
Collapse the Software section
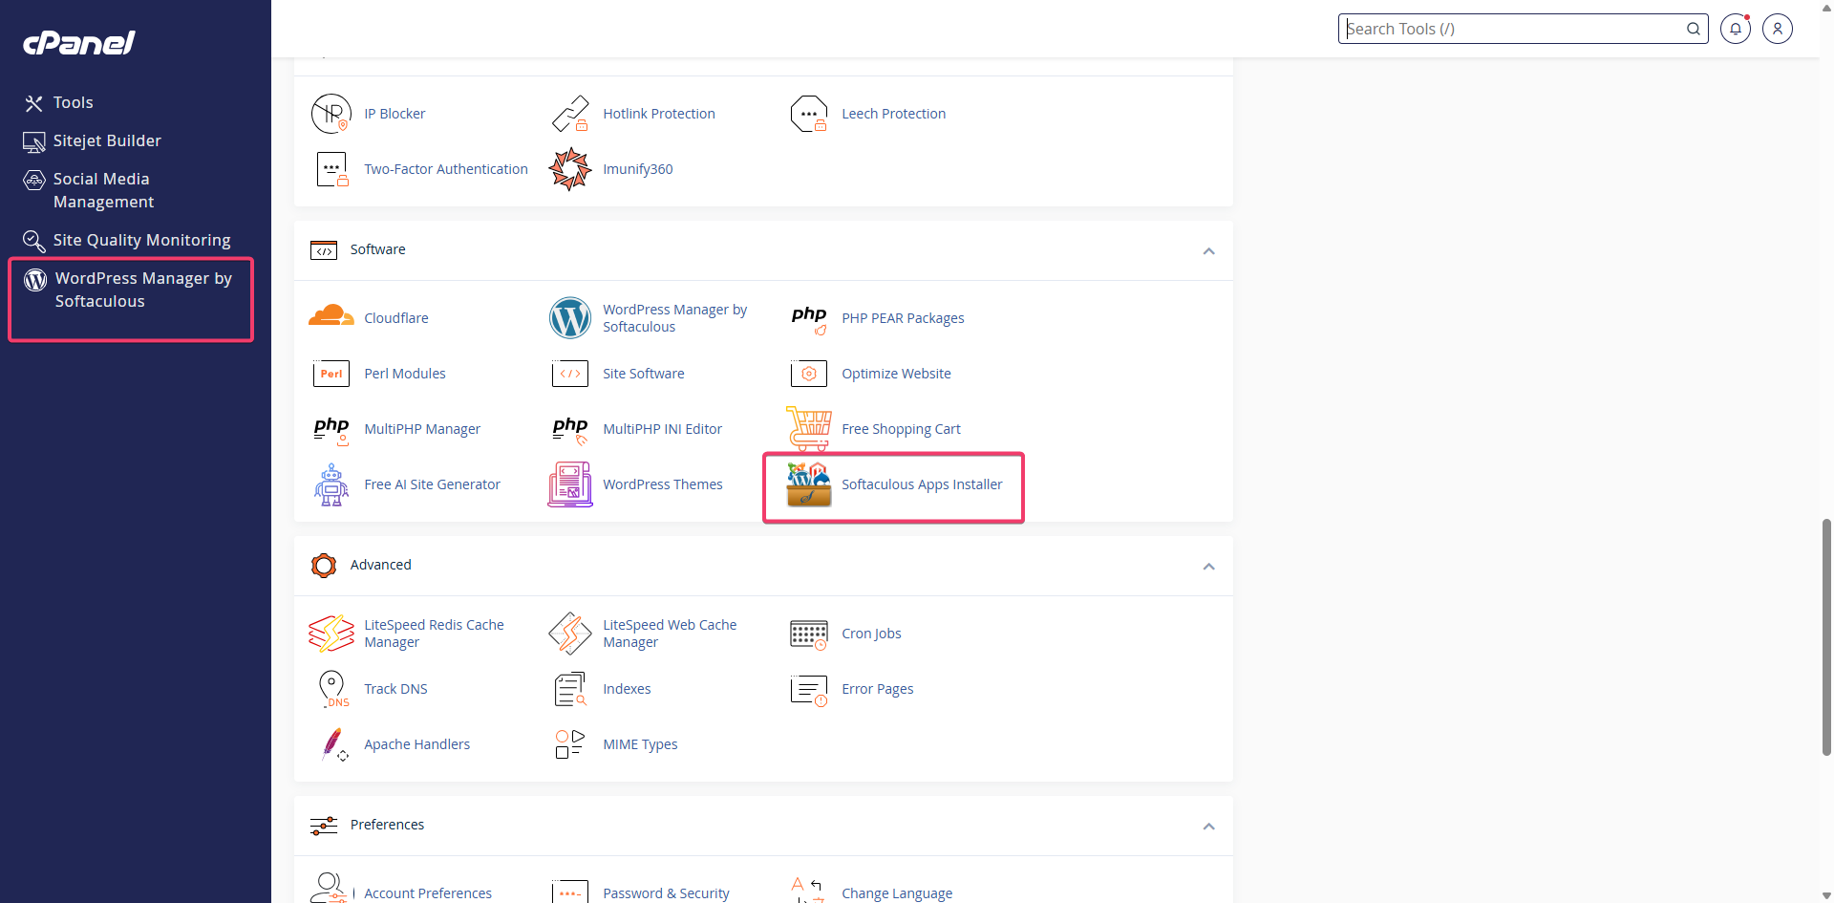(x=1208, y=250)
